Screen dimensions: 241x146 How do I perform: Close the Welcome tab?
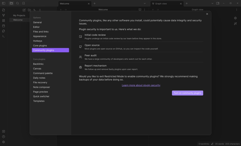click(x=89, y=4)
